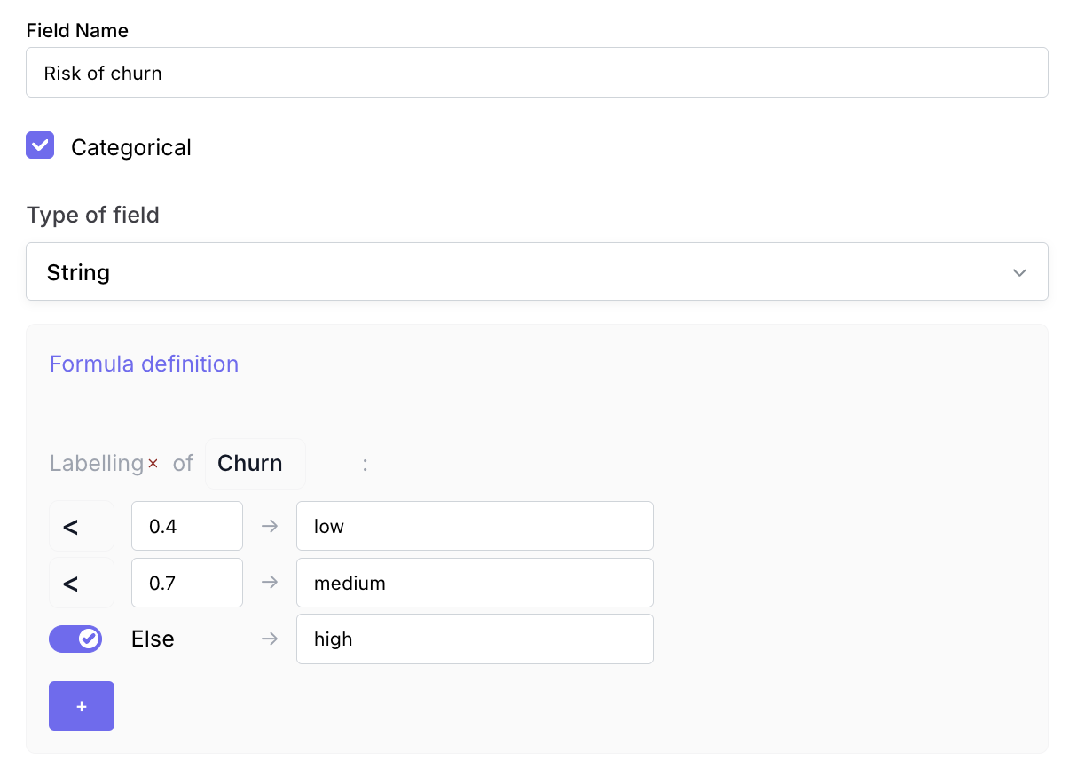1077x768 pixels.
Task: Click the arrow icon before the low label
Action: [270, 526]
